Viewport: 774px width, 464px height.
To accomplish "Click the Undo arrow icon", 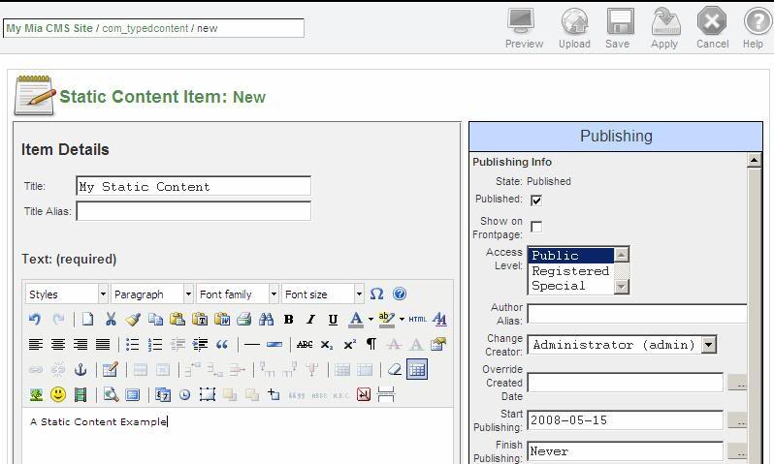I will click(x=35, y=320).
